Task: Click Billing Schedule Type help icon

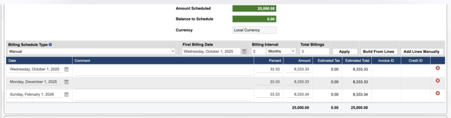Action: (50, 45)
